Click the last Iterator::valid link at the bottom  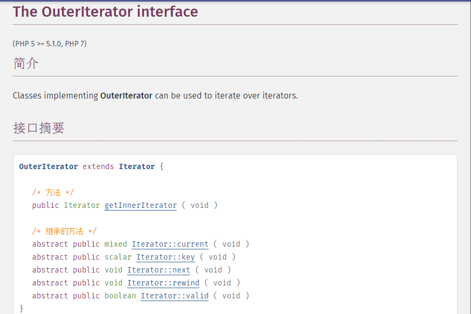coord(174,296)
